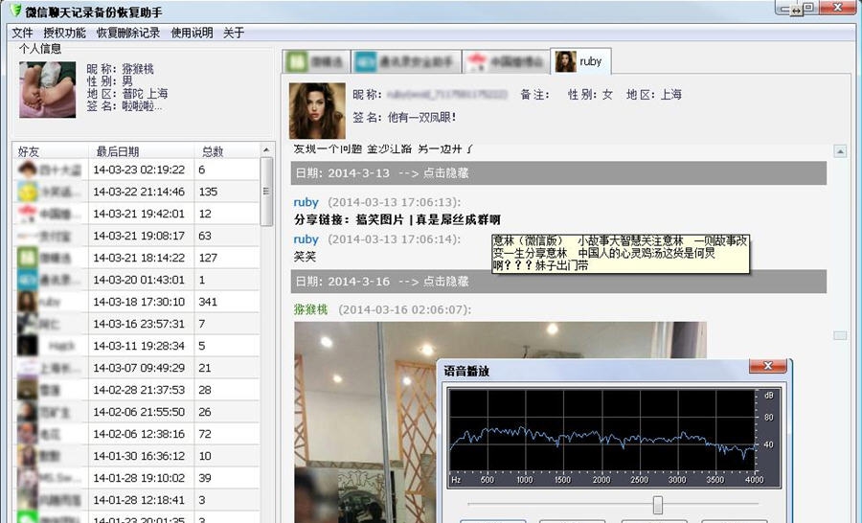This screenshot has width=862, height=523.
Task: Select friend row dated 14-02-06 21:55:50
Action: pyautogui.click(x=137, y=411)
